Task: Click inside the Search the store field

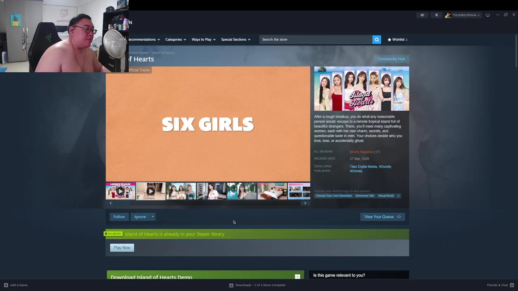Action: [316, 39]
